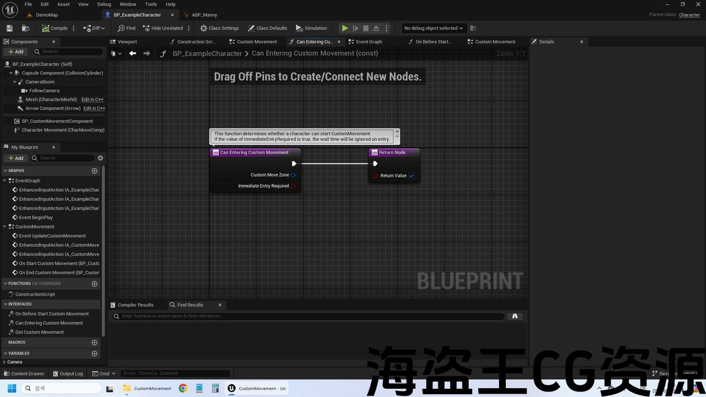This screenshot has width=706, height=397.
Task: Open the My Blueprint settings gear
Action: point(100,158)
